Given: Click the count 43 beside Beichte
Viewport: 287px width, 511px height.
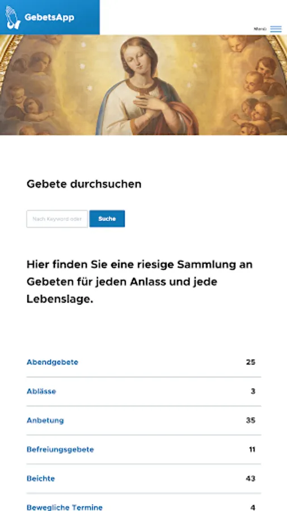Looking at the screenshot, I should tap(251, 479).
